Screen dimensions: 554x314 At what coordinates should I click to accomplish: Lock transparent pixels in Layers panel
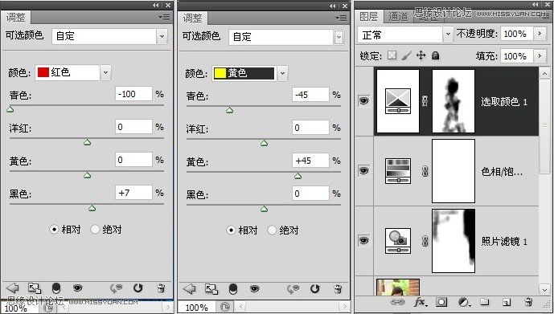point(392,55)
